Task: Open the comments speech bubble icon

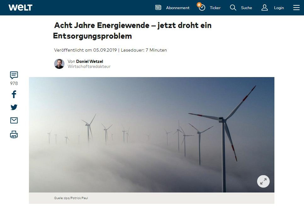Action: 14,75
